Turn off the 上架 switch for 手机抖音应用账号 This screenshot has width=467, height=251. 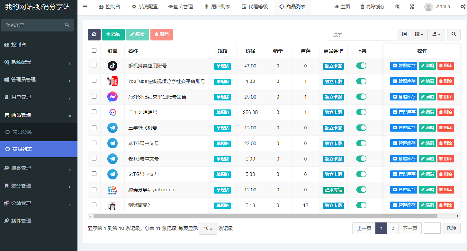(x=361, y=66)
